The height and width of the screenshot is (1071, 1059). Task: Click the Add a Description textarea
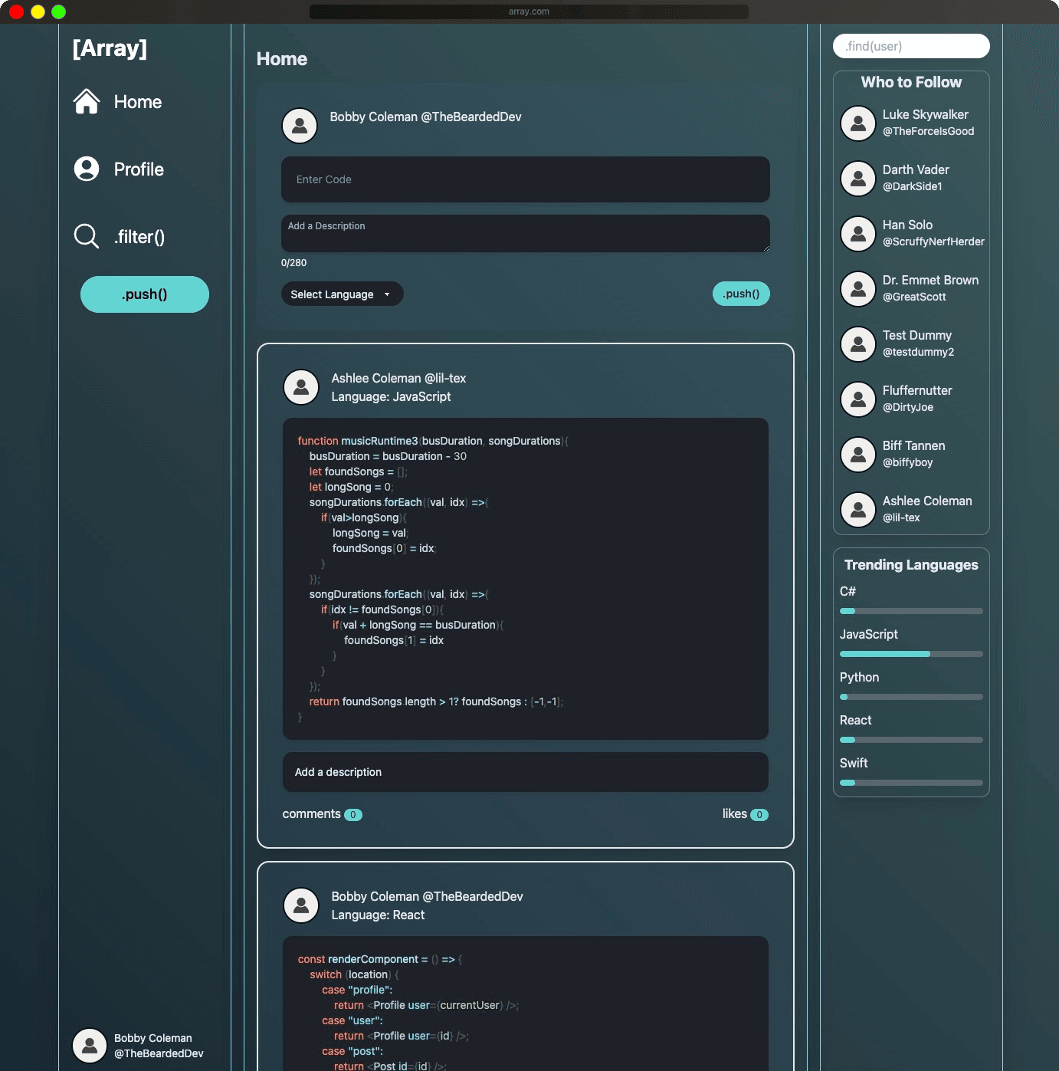click(x=525, y=233)
